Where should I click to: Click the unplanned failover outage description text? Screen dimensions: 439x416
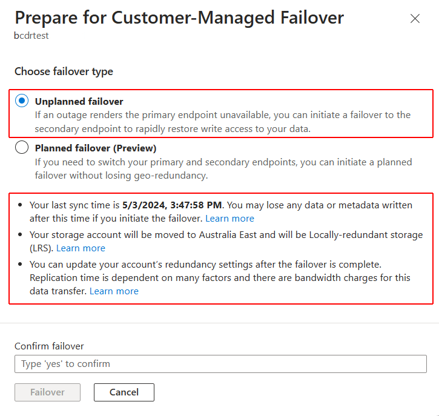coord(222,121)
